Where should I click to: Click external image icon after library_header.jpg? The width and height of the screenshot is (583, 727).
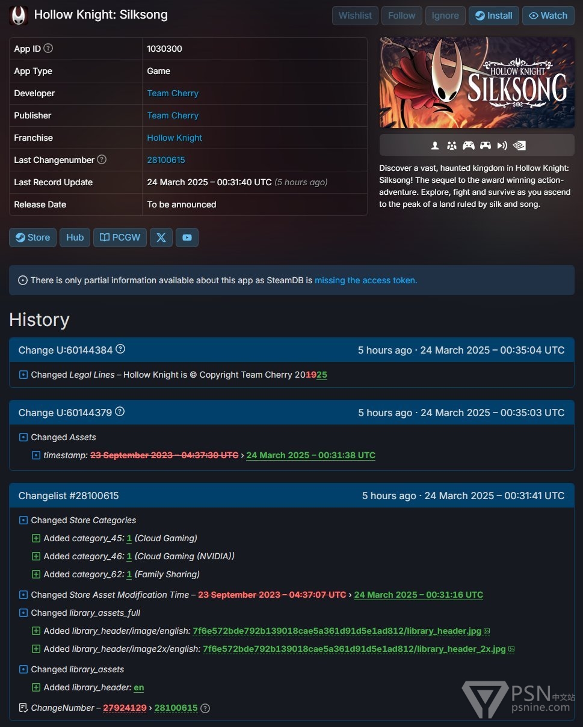pos(487,631)
